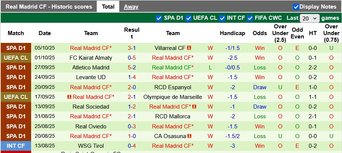
Task: Toggle the Display Notes checkbox
Action: (296, 7)
